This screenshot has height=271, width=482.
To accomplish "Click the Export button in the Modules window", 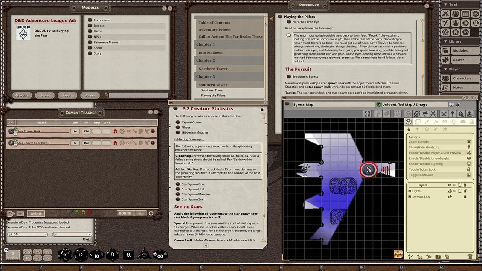I will pos(67,95).
